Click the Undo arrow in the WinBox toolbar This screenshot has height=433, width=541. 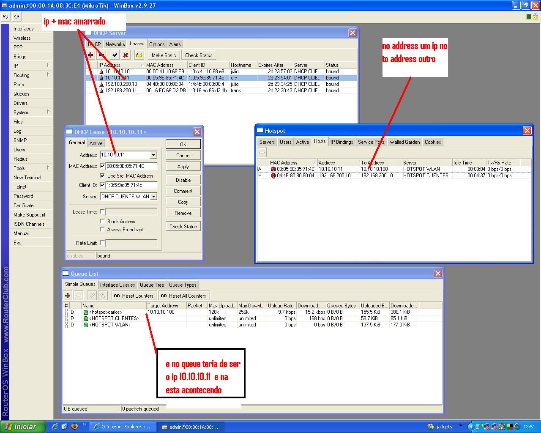point(5,16)
